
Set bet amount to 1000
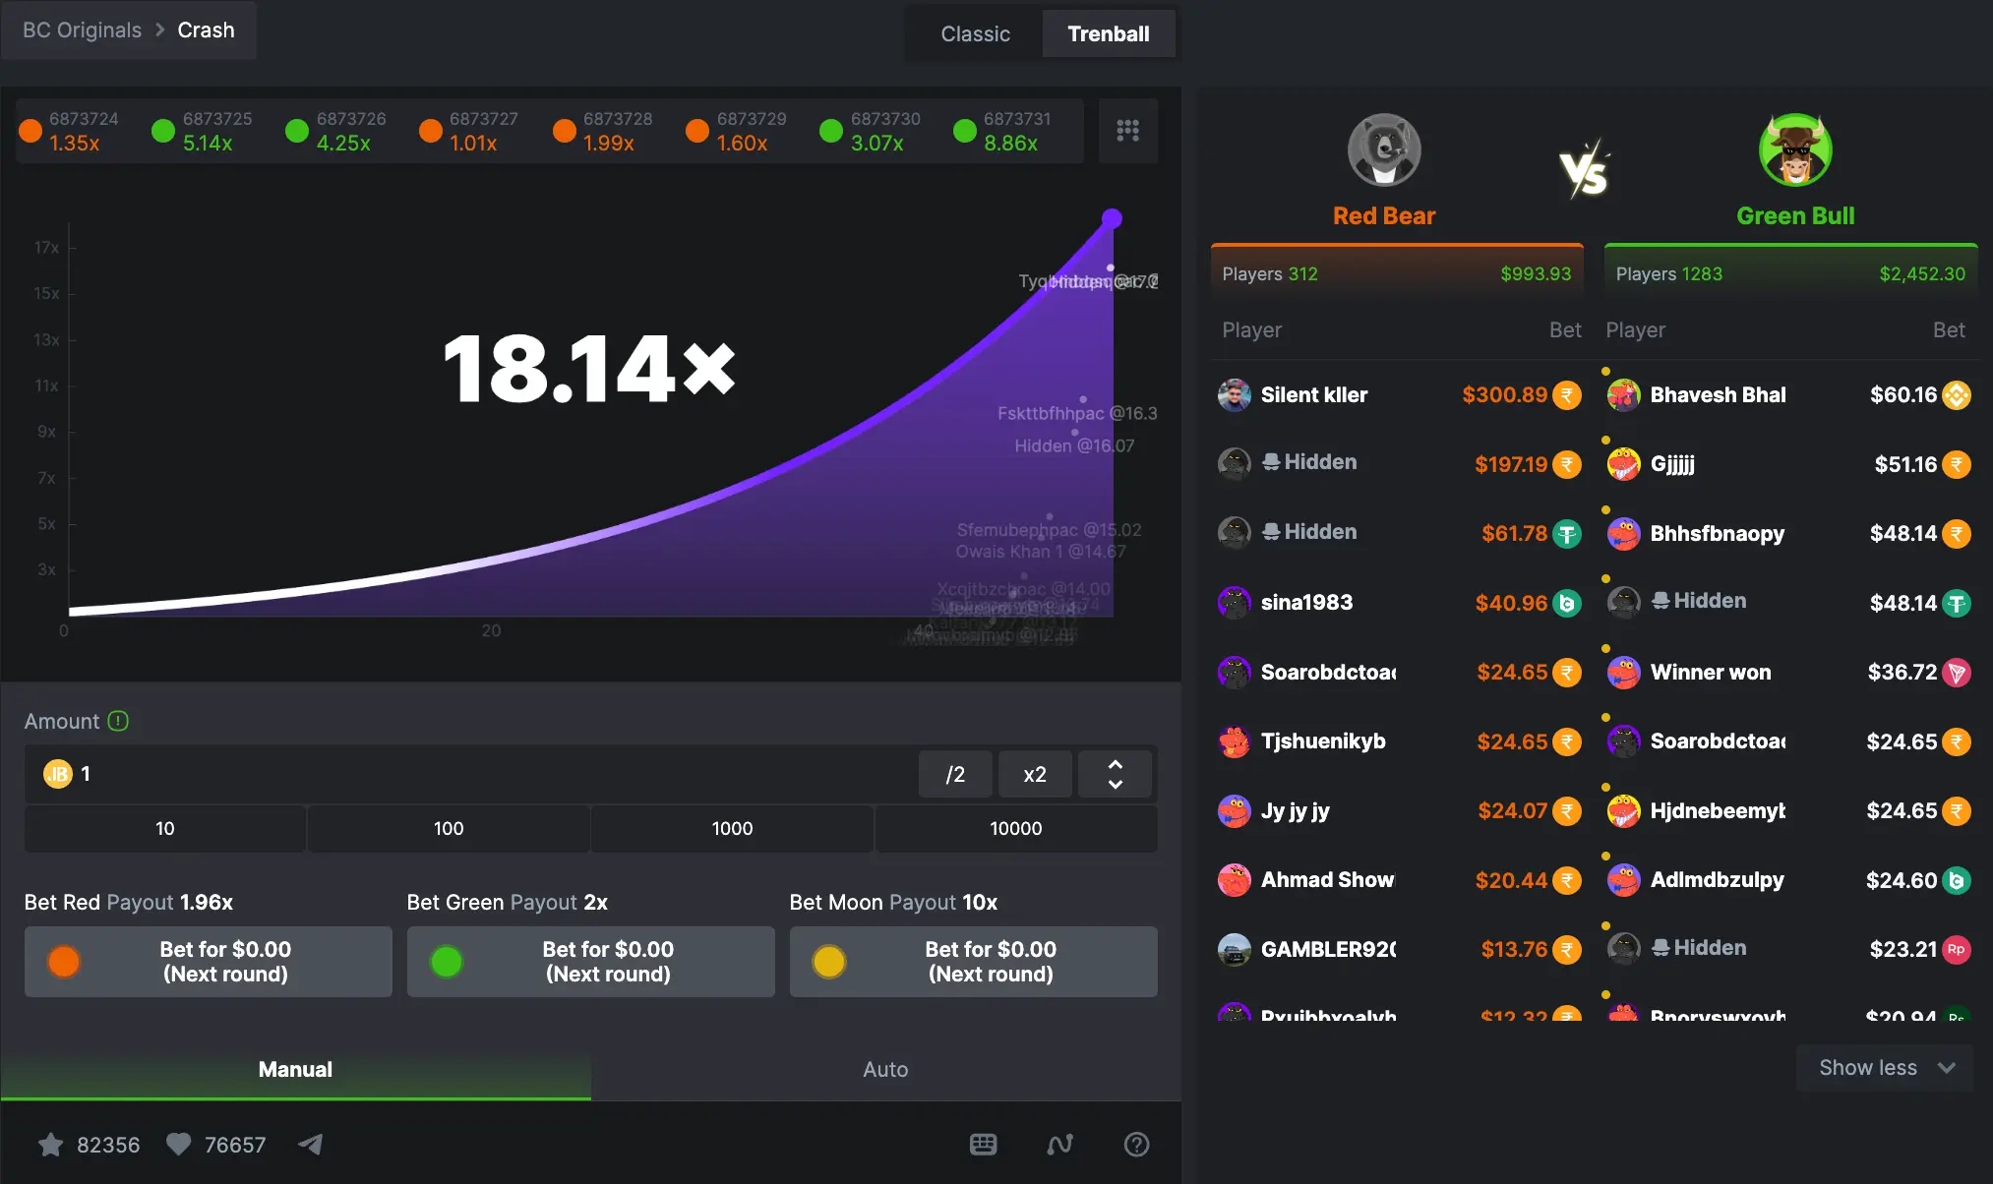click(x=732, y=829)
